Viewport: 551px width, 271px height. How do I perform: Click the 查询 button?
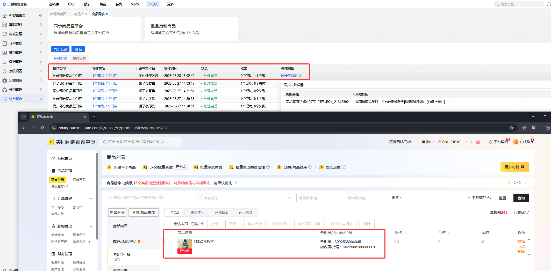click(x=521, y=198)
